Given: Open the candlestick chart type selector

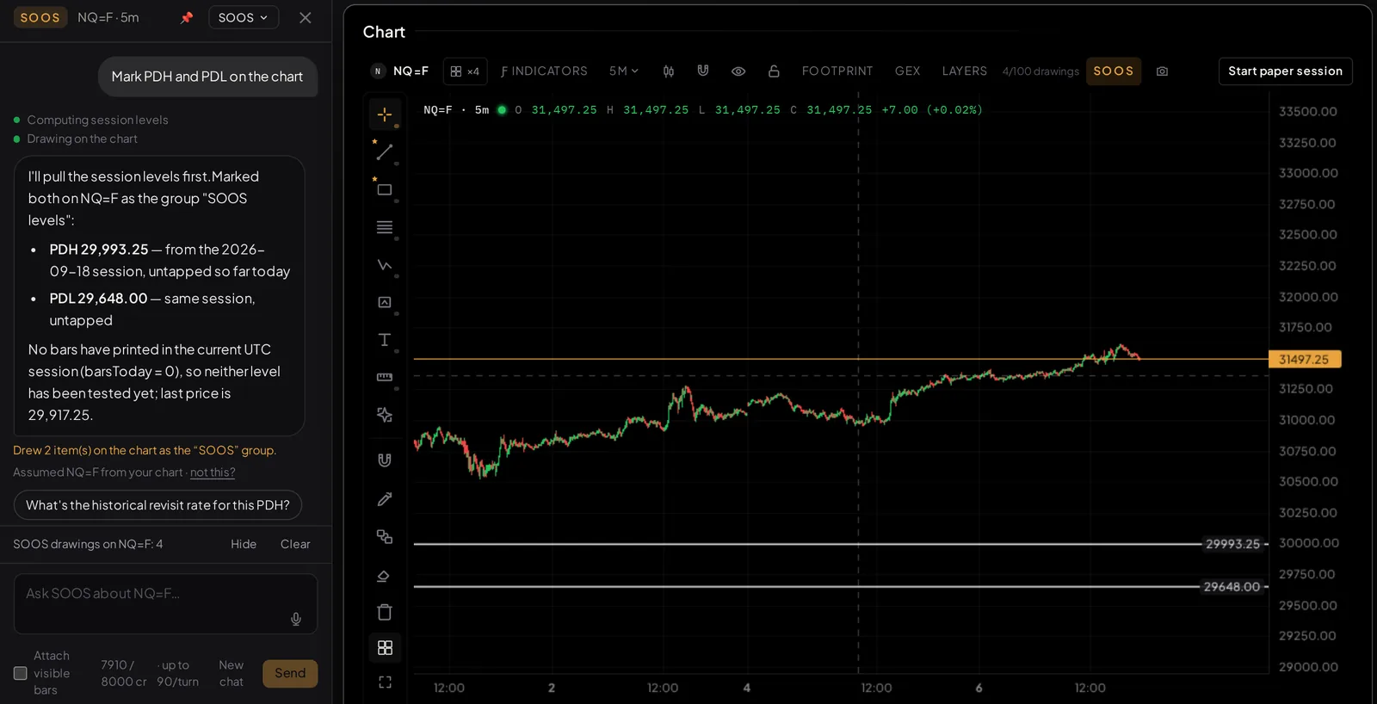Looking at the screenshot, I should coord(669,71).
